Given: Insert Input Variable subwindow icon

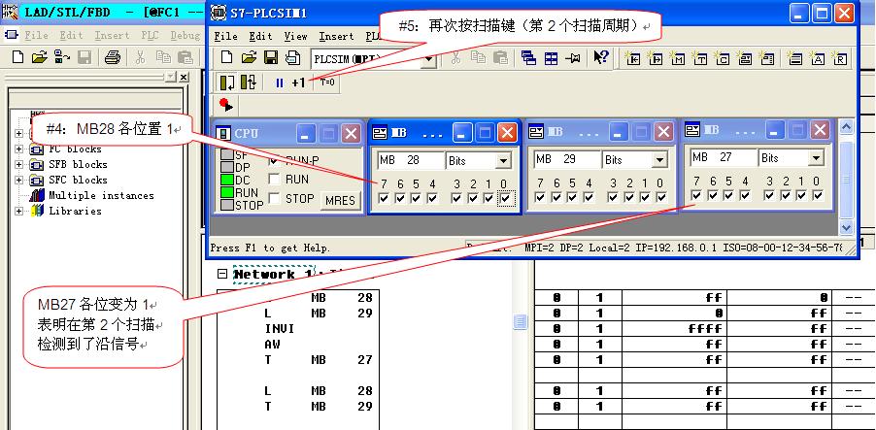Looking at the screenshot, I should click(x=633, y=58).
